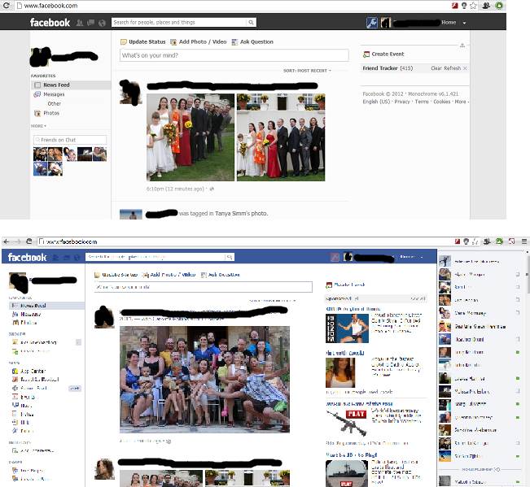Click the Create Event calendar icon on the dark-themed page
Viewport: 530px width, 487px height.
[366, 54]
